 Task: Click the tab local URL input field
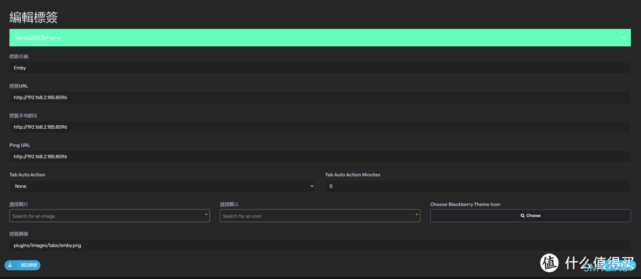(319, 127)
